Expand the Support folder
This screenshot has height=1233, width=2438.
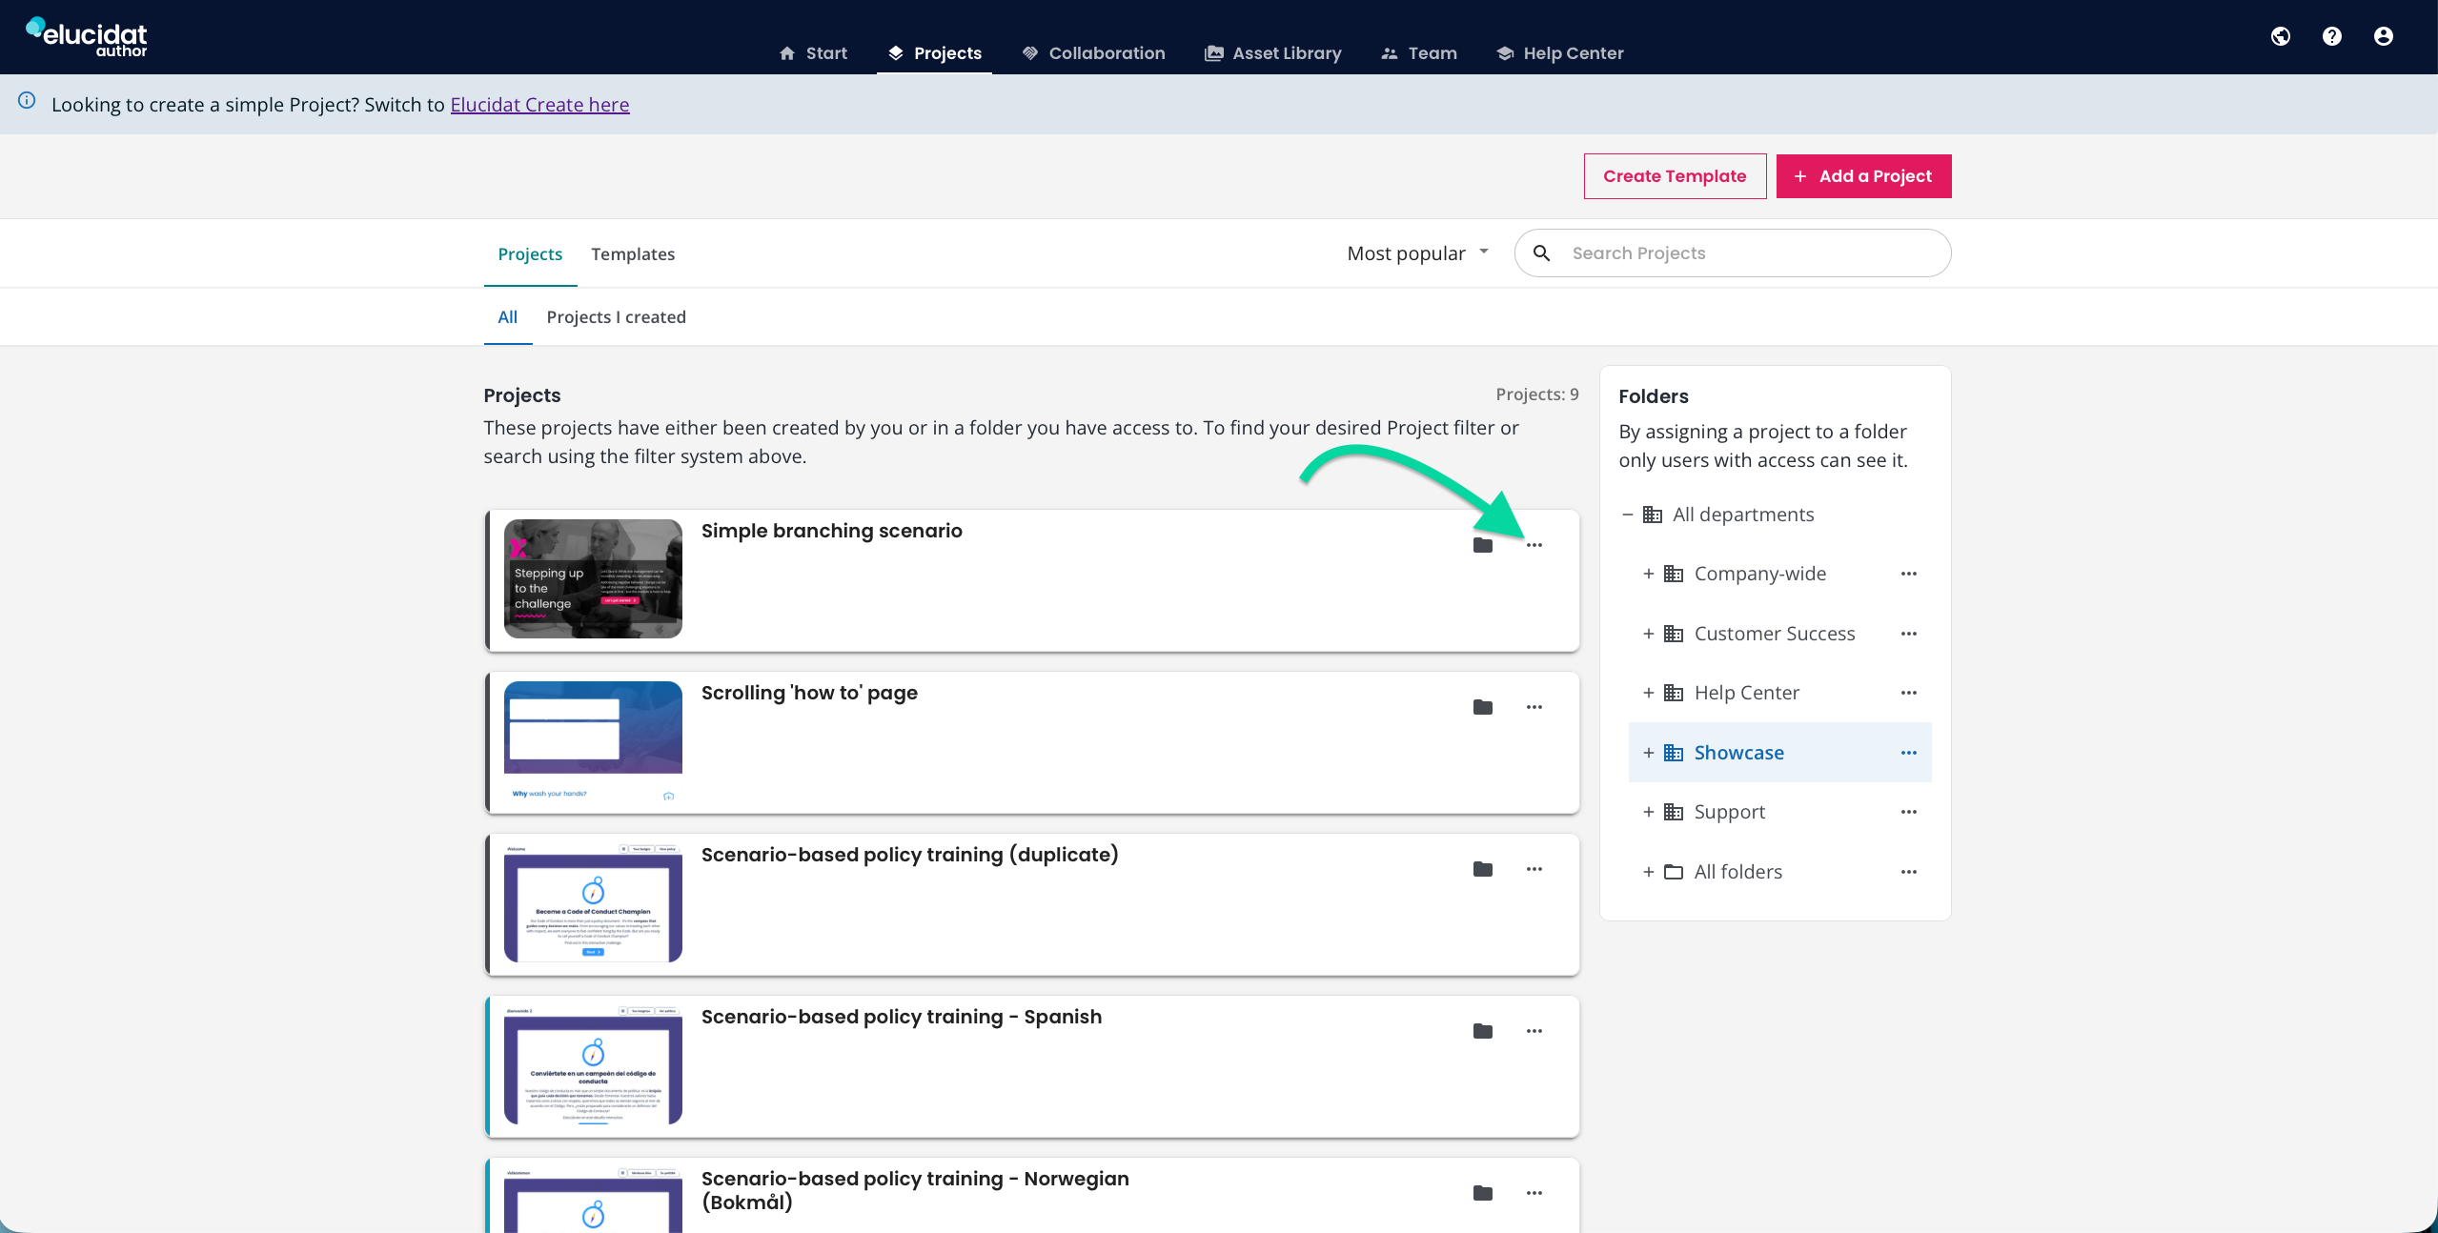[x=1648, y=812]
